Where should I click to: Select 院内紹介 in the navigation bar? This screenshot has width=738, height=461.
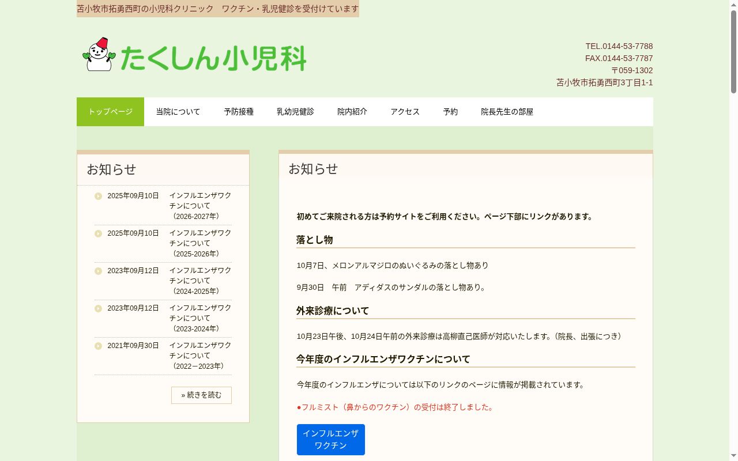352,112
